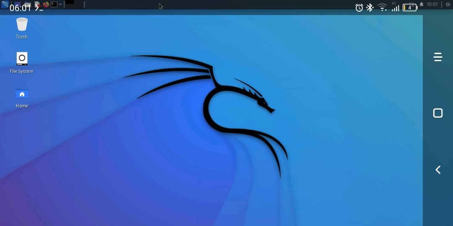This screenshot has width=453, height=226.
Task: Tap the Android recents menu button
Action: pos(438,57)
